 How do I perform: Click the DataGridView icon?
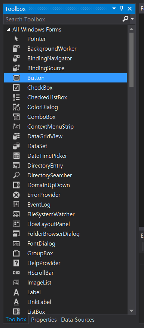(16, 136)
